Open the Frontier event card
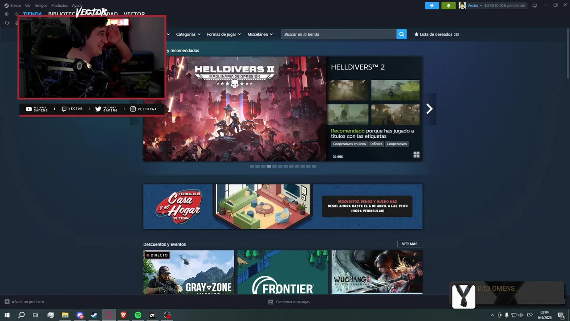570x321 pixels. [x=283, y=272]
